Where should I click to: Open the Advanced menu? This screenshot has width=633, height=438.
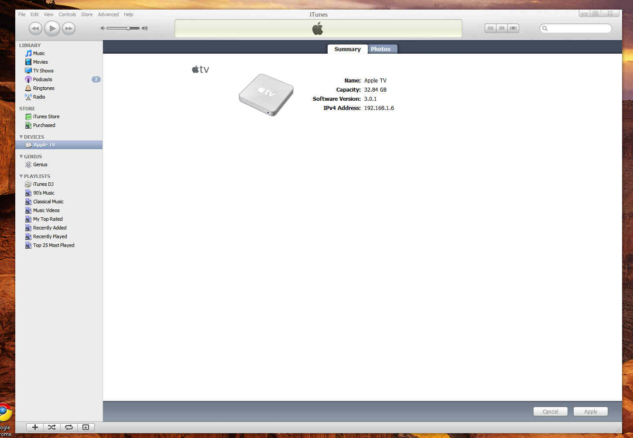(x=108, y=14)
